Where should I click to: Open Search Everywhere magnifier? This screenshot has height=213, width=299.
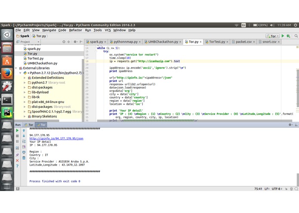click(296, 36)
